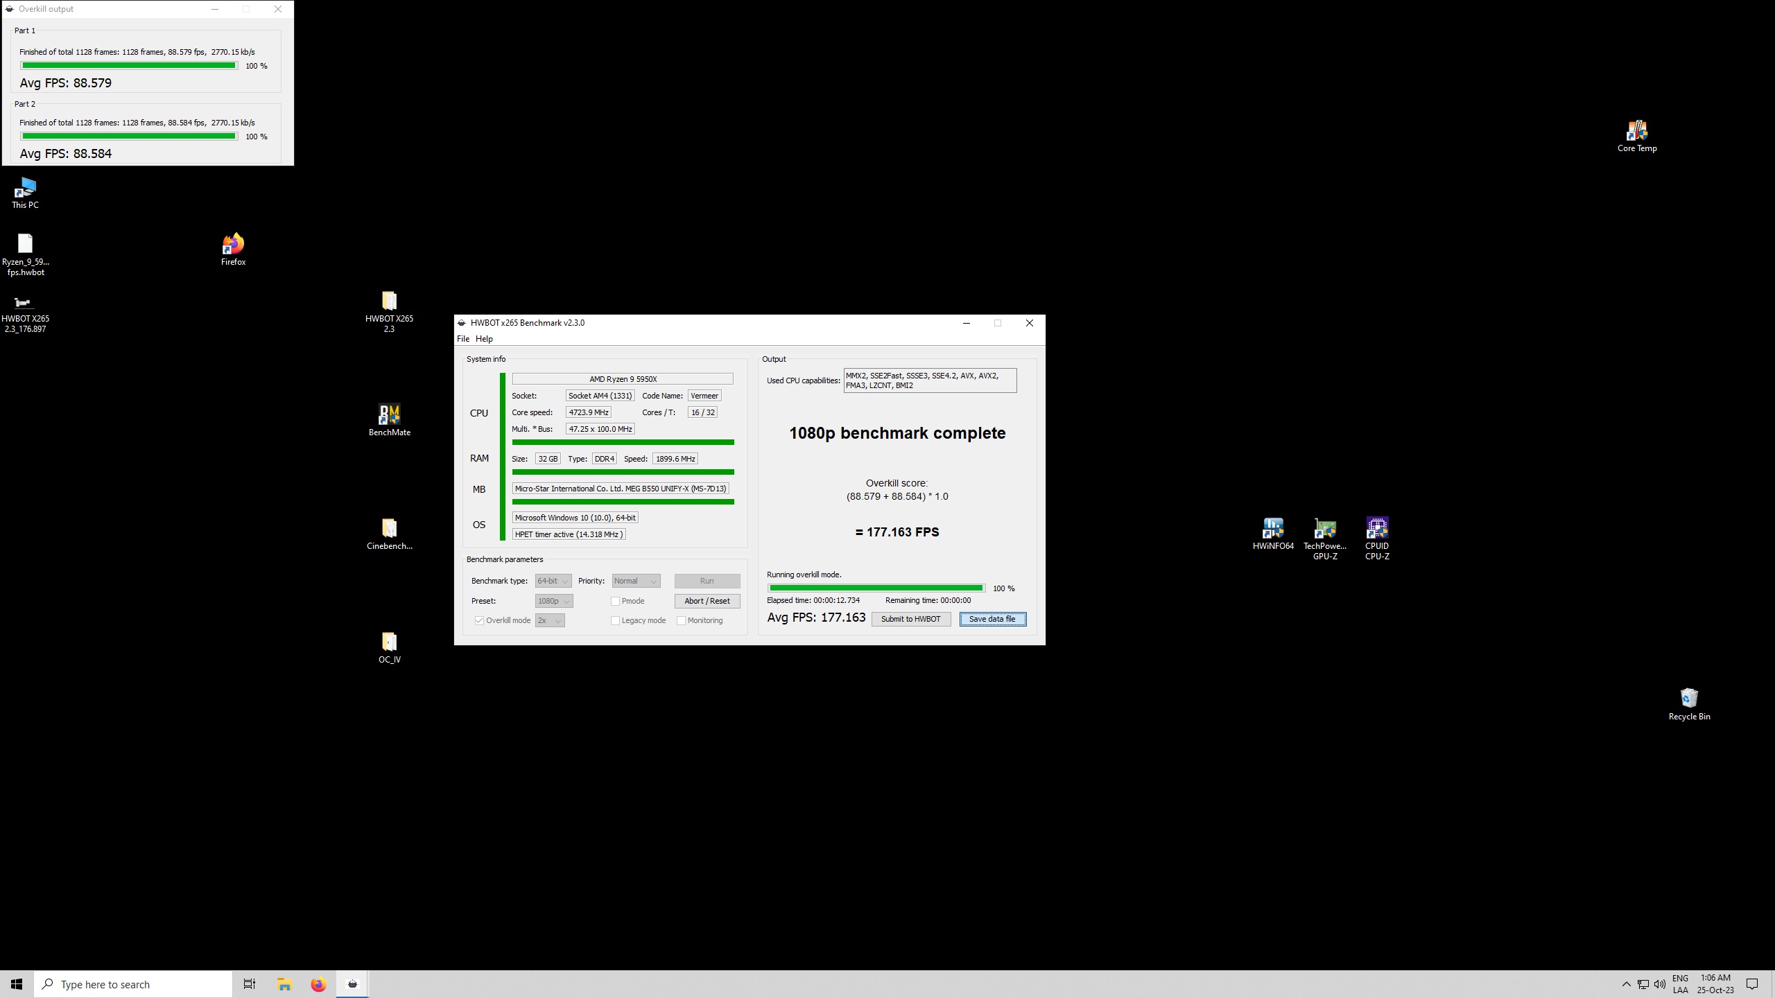Image resolution: width=1775 pixels, height=998 pixels.
Task: Toggle the Overkill mode checkbox
Action: (x=479, y=620)
